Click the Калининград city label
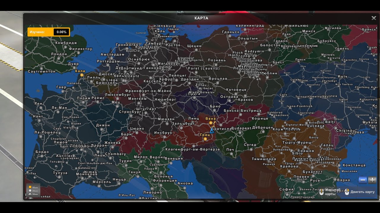380x213 pixels. pyautogui.click(x=250, y=26)
